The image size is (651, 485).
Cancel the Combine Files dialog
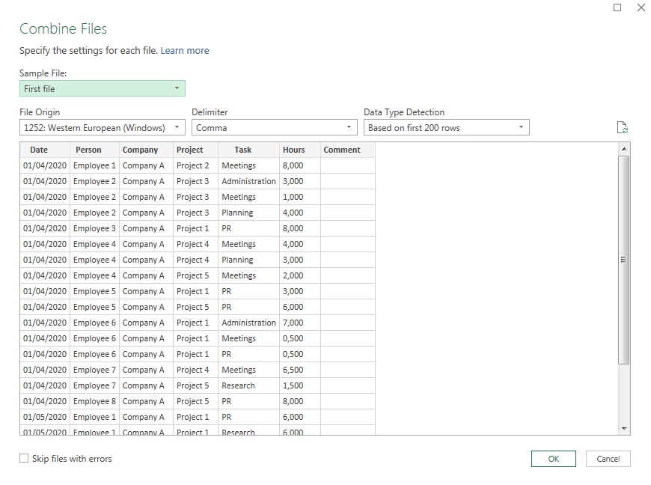click(608, 459)
